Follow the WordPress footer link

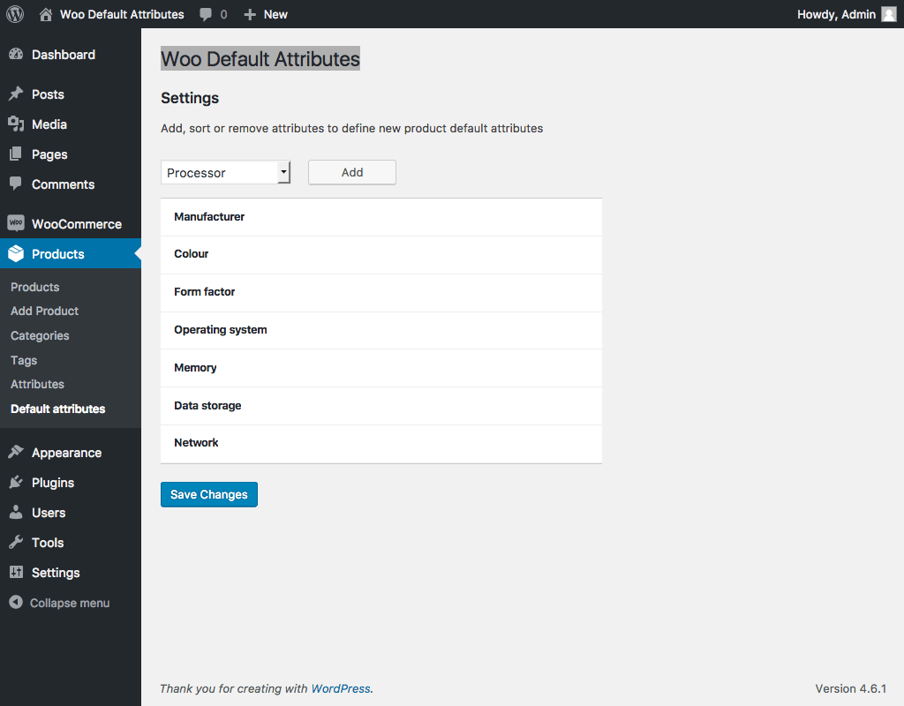[x=341, y=688]
